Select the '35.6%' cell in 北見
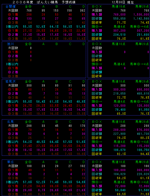Image resolution: width=150 pixels, height=196 pixels. pos(54,146)
